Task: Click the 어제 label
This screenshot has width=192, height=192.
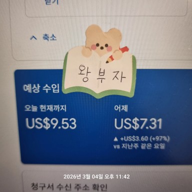Action: [121, 108]
